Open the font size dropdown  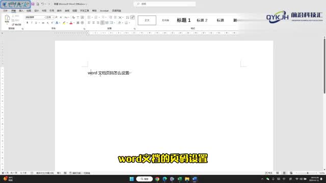pos(53,17)
